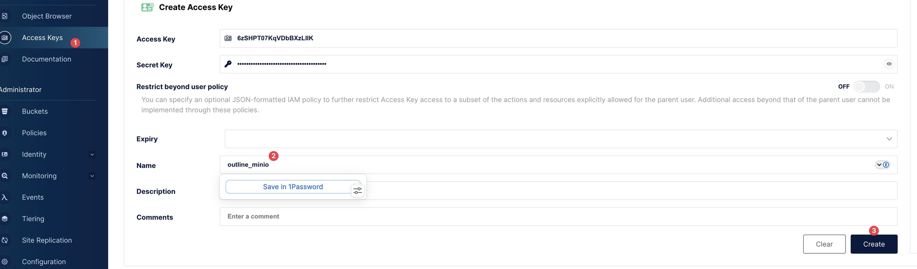Click the 1Password icon in Name field
The width and height of the screenshot is (917, 269).
[x=886, y=165]
